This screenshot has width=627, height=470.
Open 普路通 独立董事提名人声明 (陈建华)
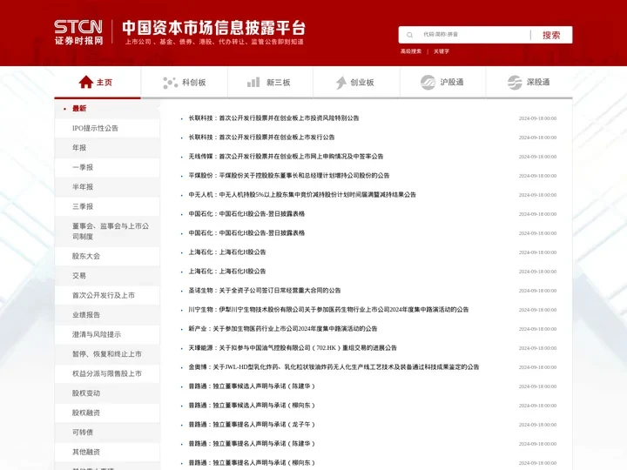252,444
